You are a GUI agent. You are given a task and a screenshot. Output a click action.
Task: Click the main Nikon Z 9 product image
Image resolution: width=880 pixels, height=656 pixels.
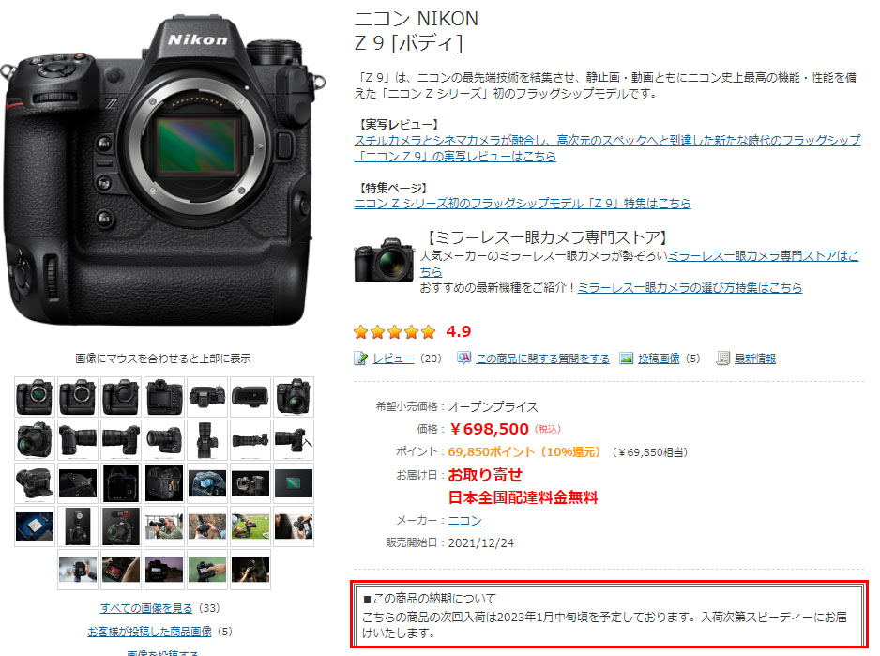(x=162, y=172)
